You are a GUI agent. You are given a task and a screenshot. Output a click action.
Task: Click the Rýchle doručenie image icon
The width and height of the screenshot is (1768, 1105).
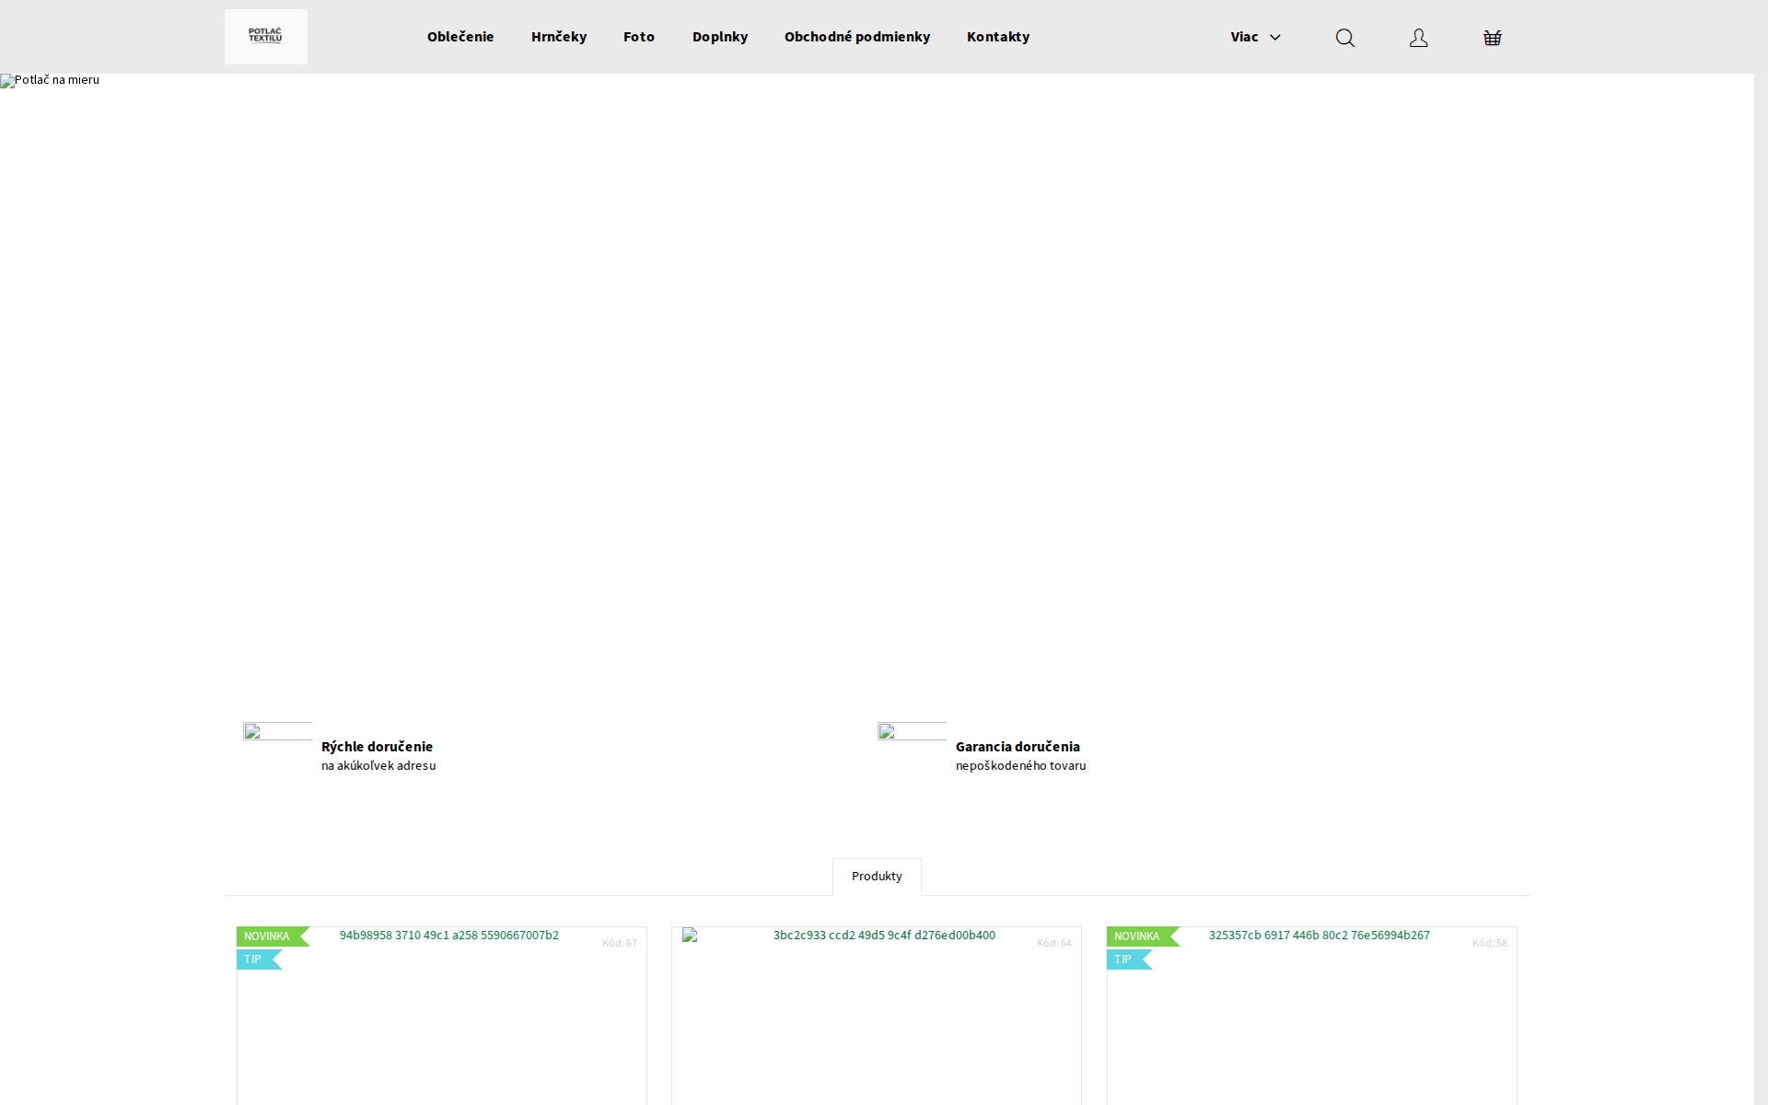[x=277, y=732]
